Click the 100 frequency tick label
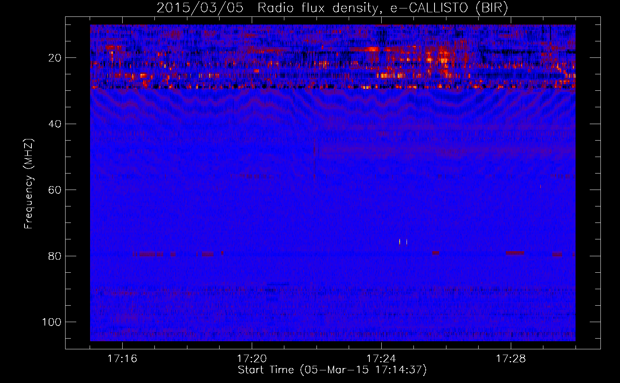620x383 pixels. [x=52, y=322]
